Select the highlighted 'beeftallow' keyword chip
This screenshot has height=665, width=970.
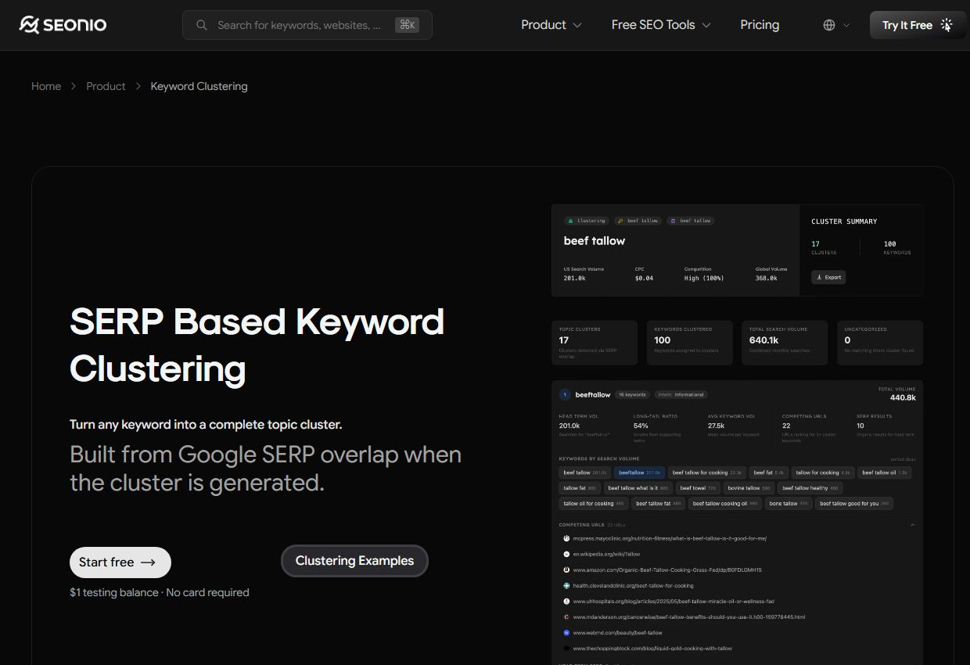[x=640, y=473]
